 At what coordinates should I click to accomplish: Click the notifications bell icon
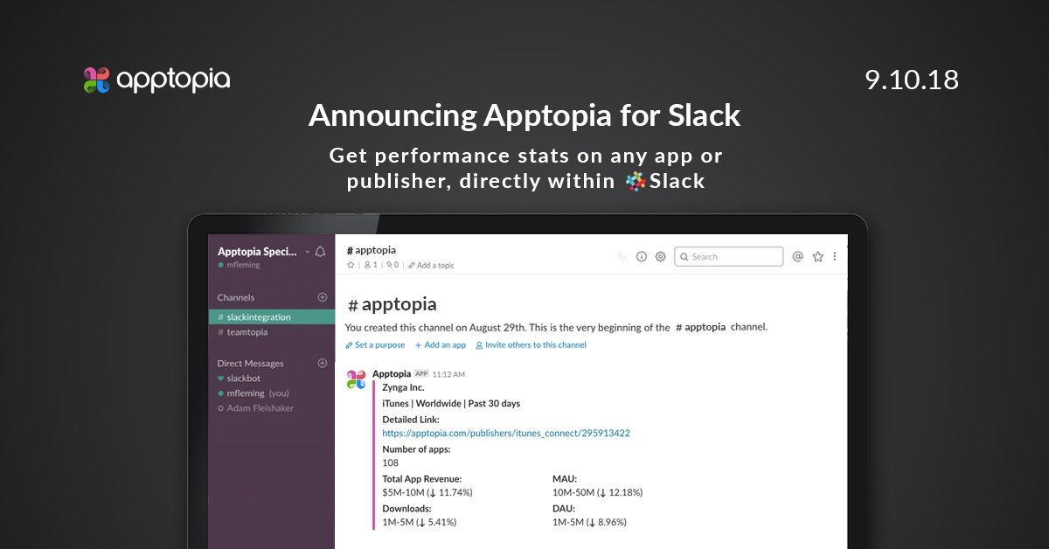tap(320, 252)
